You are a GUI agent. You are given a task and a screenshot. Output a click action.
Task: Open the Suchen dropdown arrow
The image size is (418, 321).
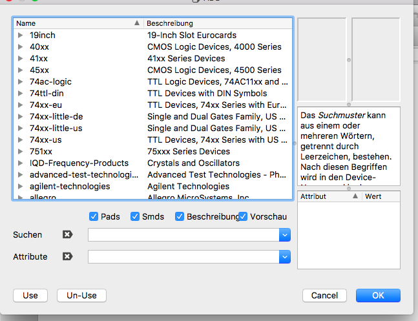click(x=285, y=235)
